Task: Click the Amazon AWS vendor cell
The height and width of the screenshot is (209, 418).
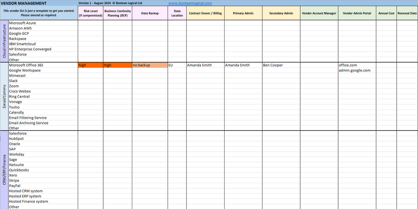Action: pyautogui.click(x=43, y=28)
